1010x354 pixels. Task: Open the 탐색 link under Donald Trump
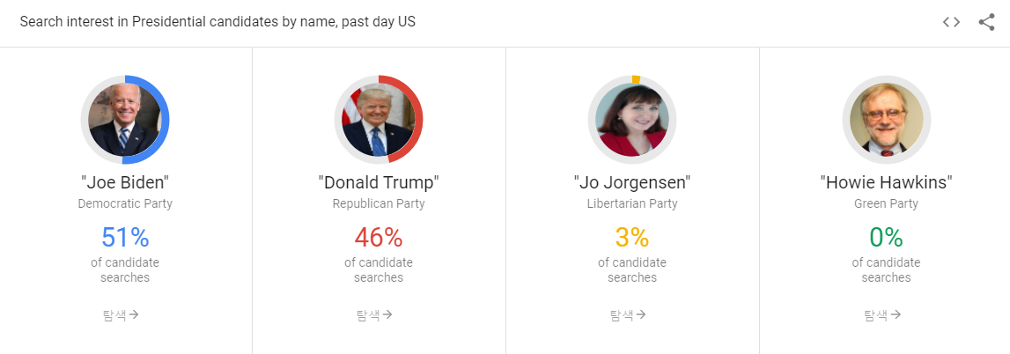tap(374, 314)
